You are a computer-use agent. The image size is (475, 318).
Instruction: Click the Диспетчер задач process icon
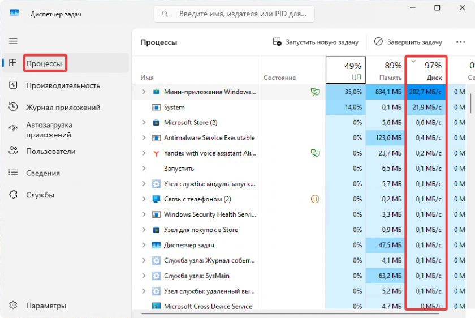point(157,246)
